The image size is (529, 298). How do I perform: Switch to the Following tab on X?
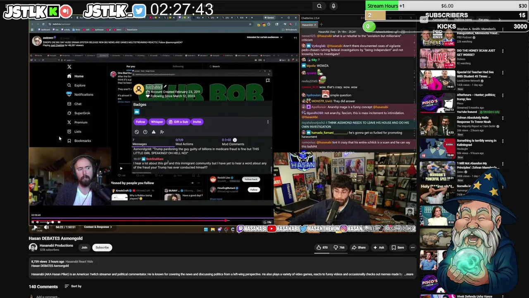(178, 66)
